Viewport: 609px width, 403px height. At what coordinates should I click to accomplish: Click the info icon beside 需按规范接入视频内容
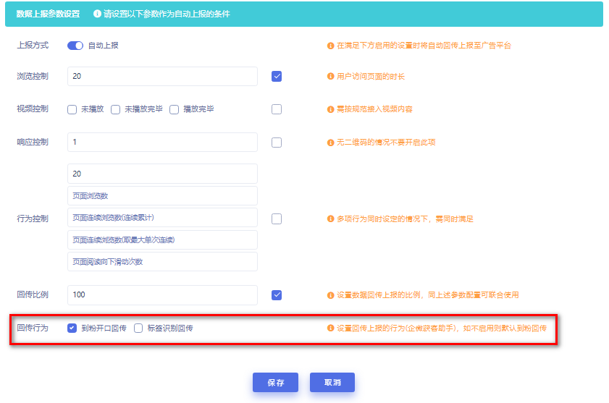331,109
